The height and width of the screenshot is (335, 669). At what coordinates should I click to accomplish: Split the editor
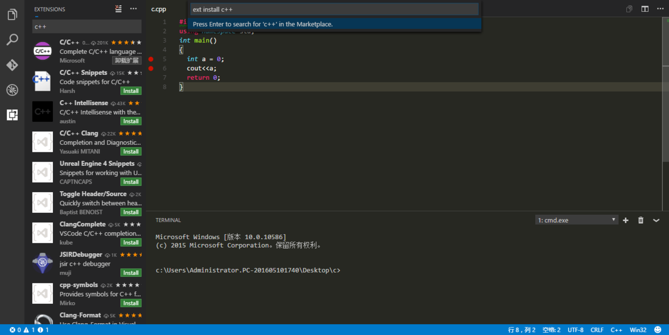645,9
